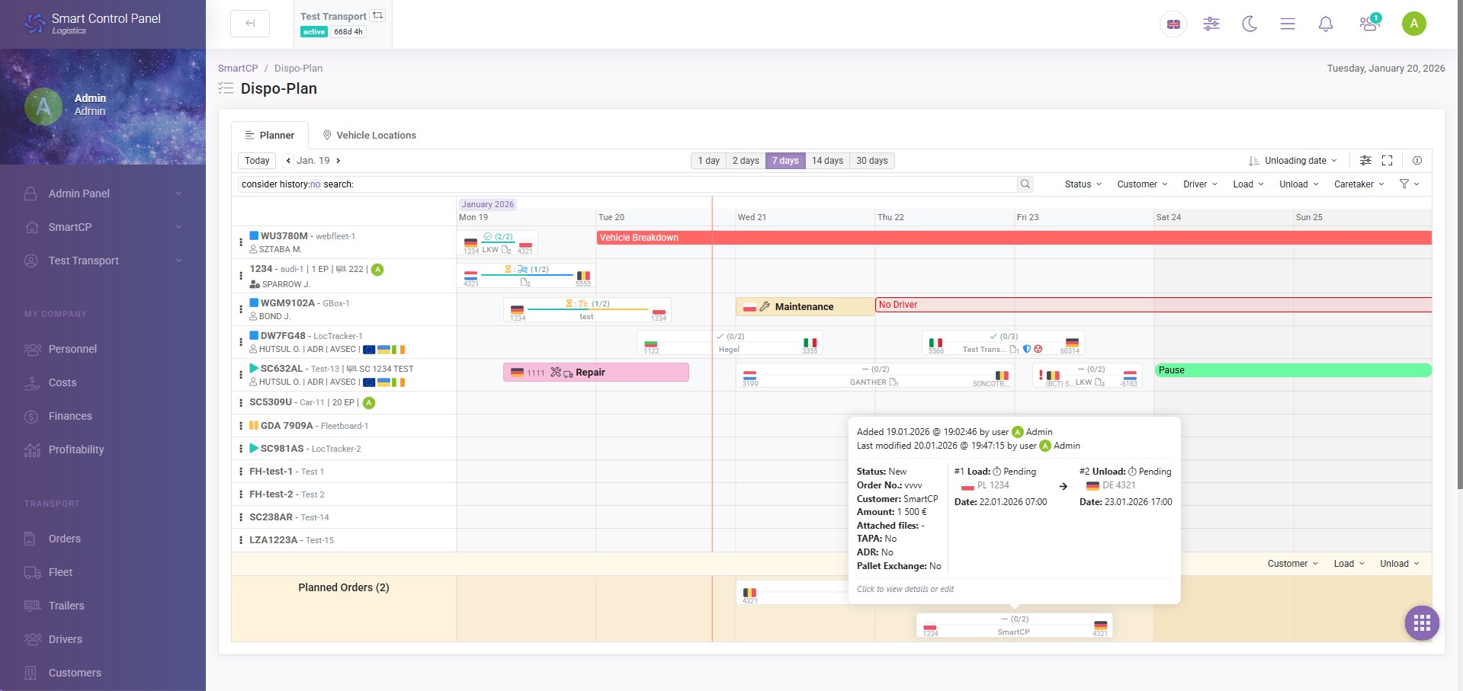Viewport: 1463px width, 691px height.
Task: Click the planner info icon
Action: point(1417,161)
